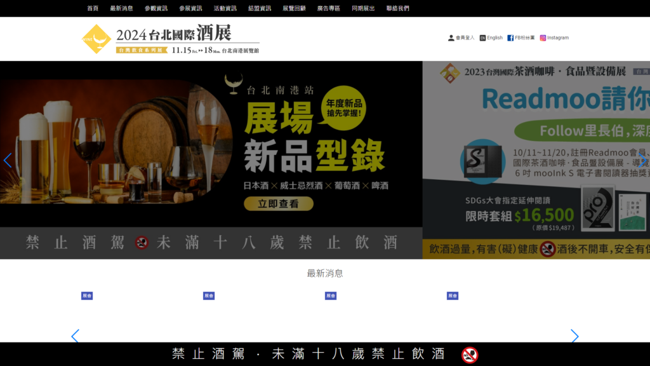This screenshot has height=366, width=650.
Task: Click the second 展會 news tag
Action: [x=209, y=296]
